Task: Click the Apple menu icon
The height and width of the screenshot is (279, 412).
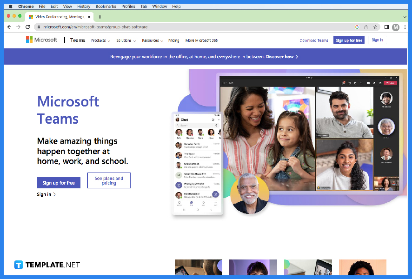Action: point(10,6)
